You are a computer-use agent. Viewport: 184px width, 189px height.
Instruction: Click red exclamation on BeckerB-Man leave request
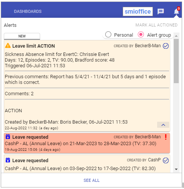pos(166,137)
